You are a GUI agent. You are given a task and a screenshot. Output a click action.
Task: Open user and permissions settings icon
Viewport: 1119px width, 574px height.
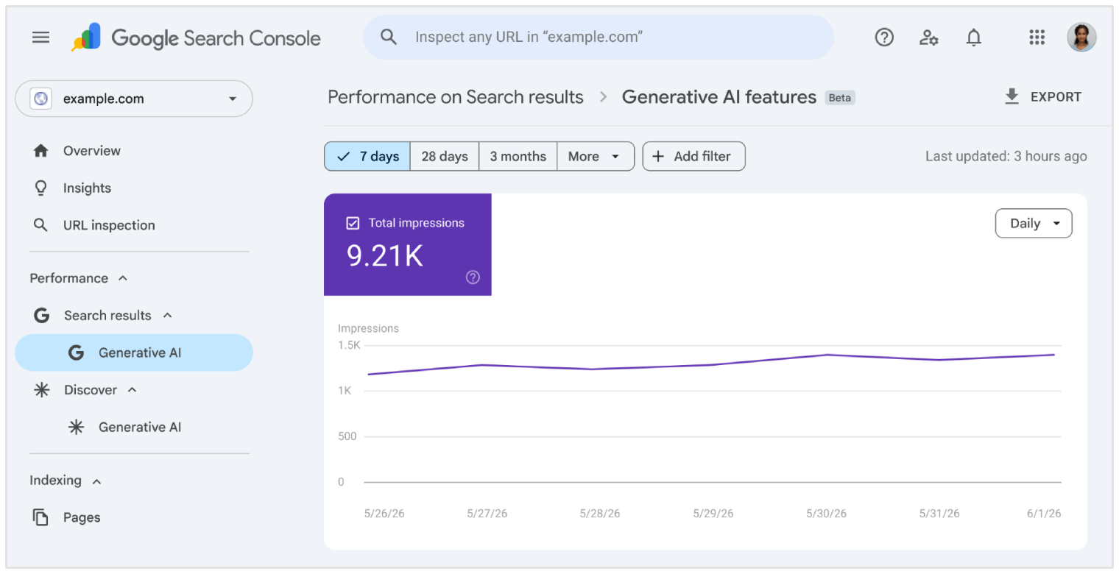coord(928,38)
